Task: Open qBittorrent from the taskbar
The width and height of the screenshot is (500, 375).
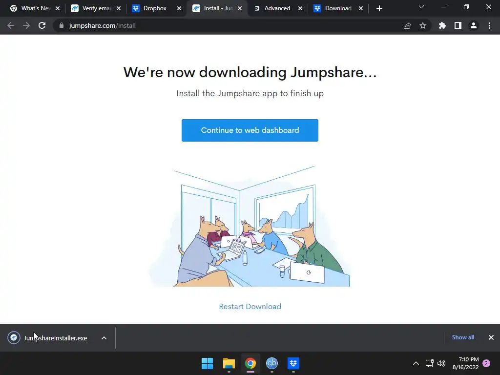Action: click(272, 363)
